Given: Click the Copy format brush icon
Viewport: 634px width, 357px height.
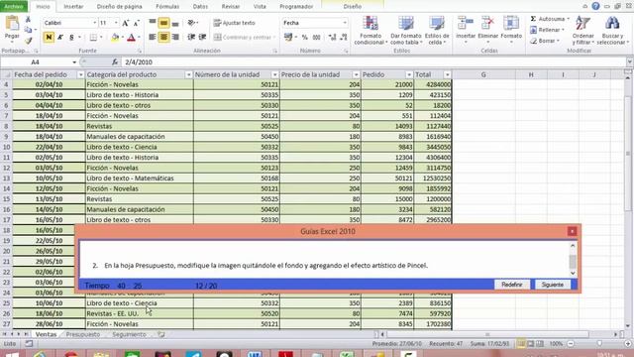Looking at the screenshot, I should 28,41.
